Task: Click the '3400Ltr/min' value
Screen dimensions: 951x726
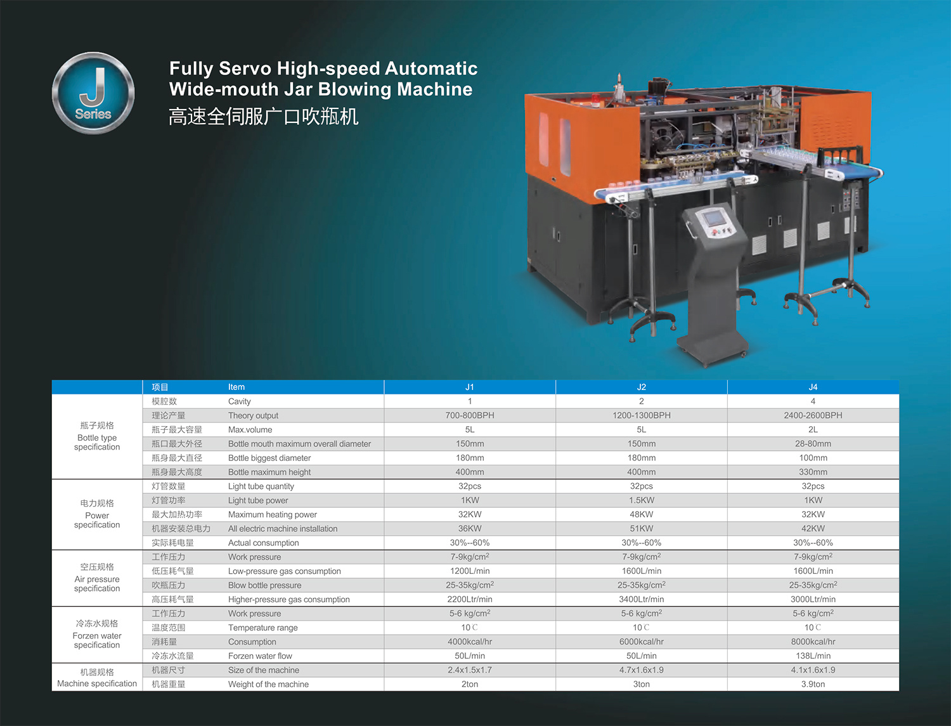Action: coord(642,599)
